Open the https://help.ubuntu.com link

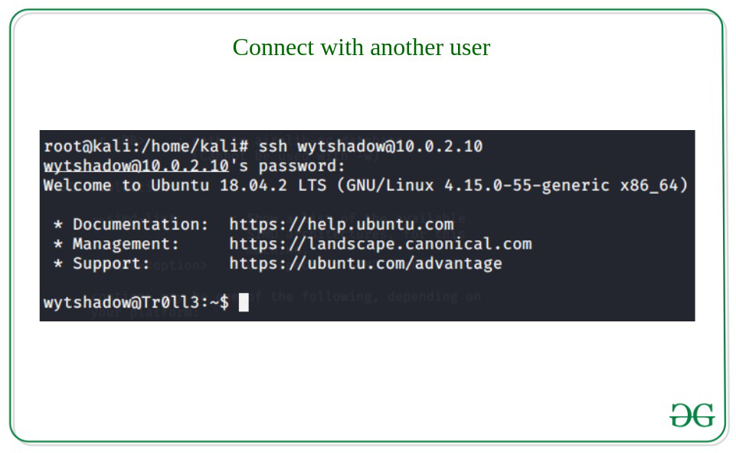click(342, 224)
